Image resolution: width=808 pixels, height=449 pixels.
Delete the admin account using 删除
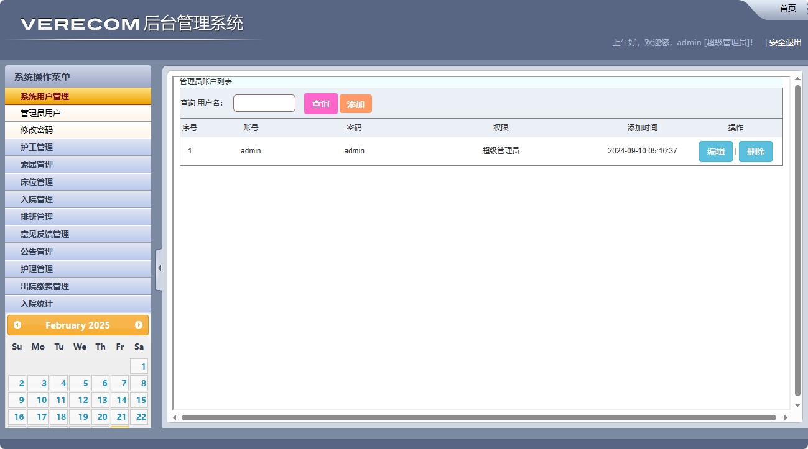pos(755,151)
